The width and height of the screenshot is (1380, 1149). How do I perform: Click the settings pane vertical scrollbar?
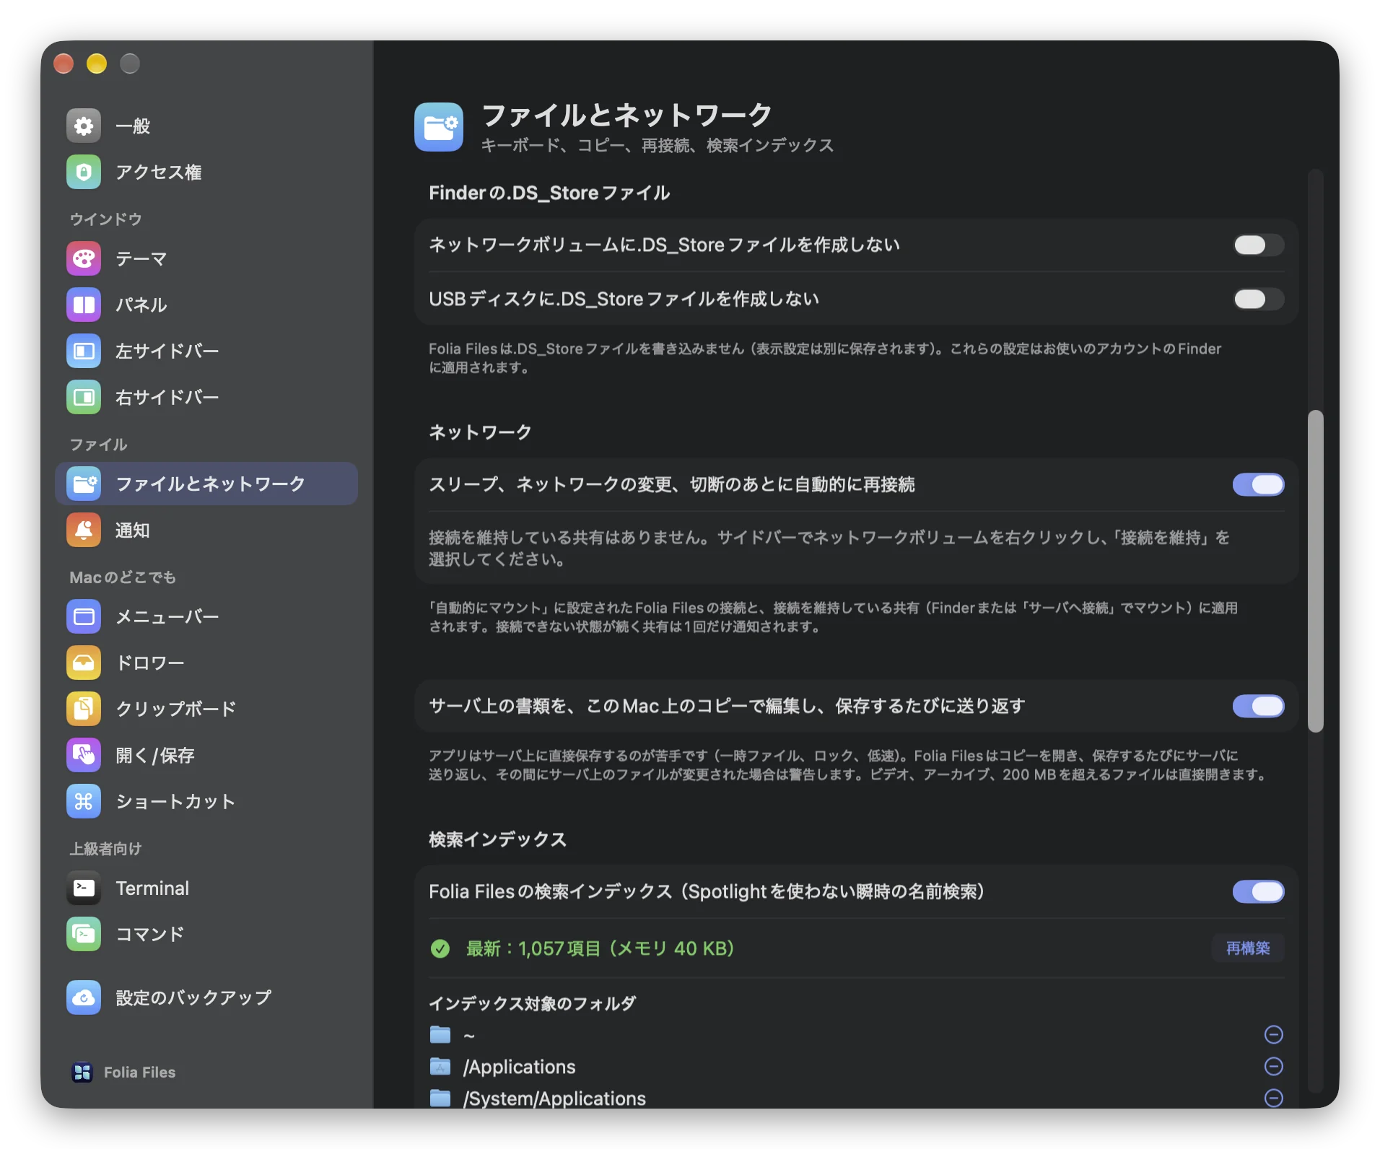1316,571
